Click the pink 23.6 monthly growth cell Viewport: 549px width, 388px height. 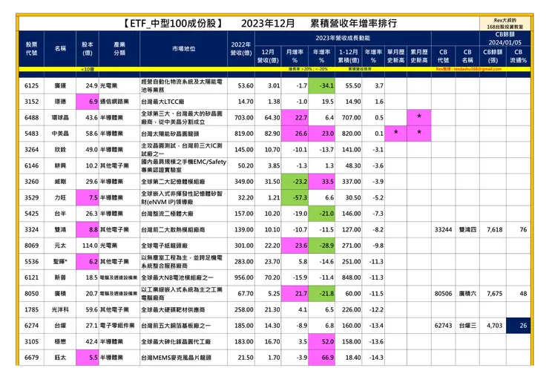pos(295,246)
